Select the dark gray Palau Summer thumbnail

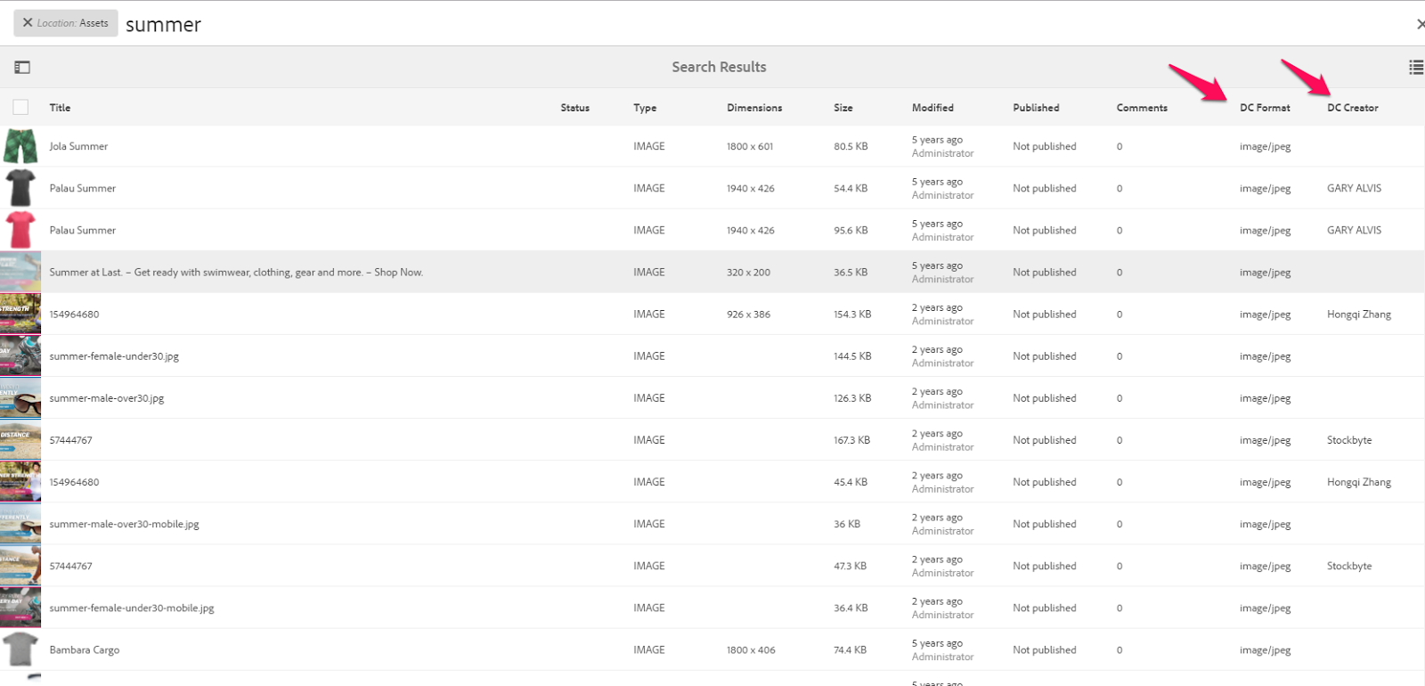(x=20, y=188)
